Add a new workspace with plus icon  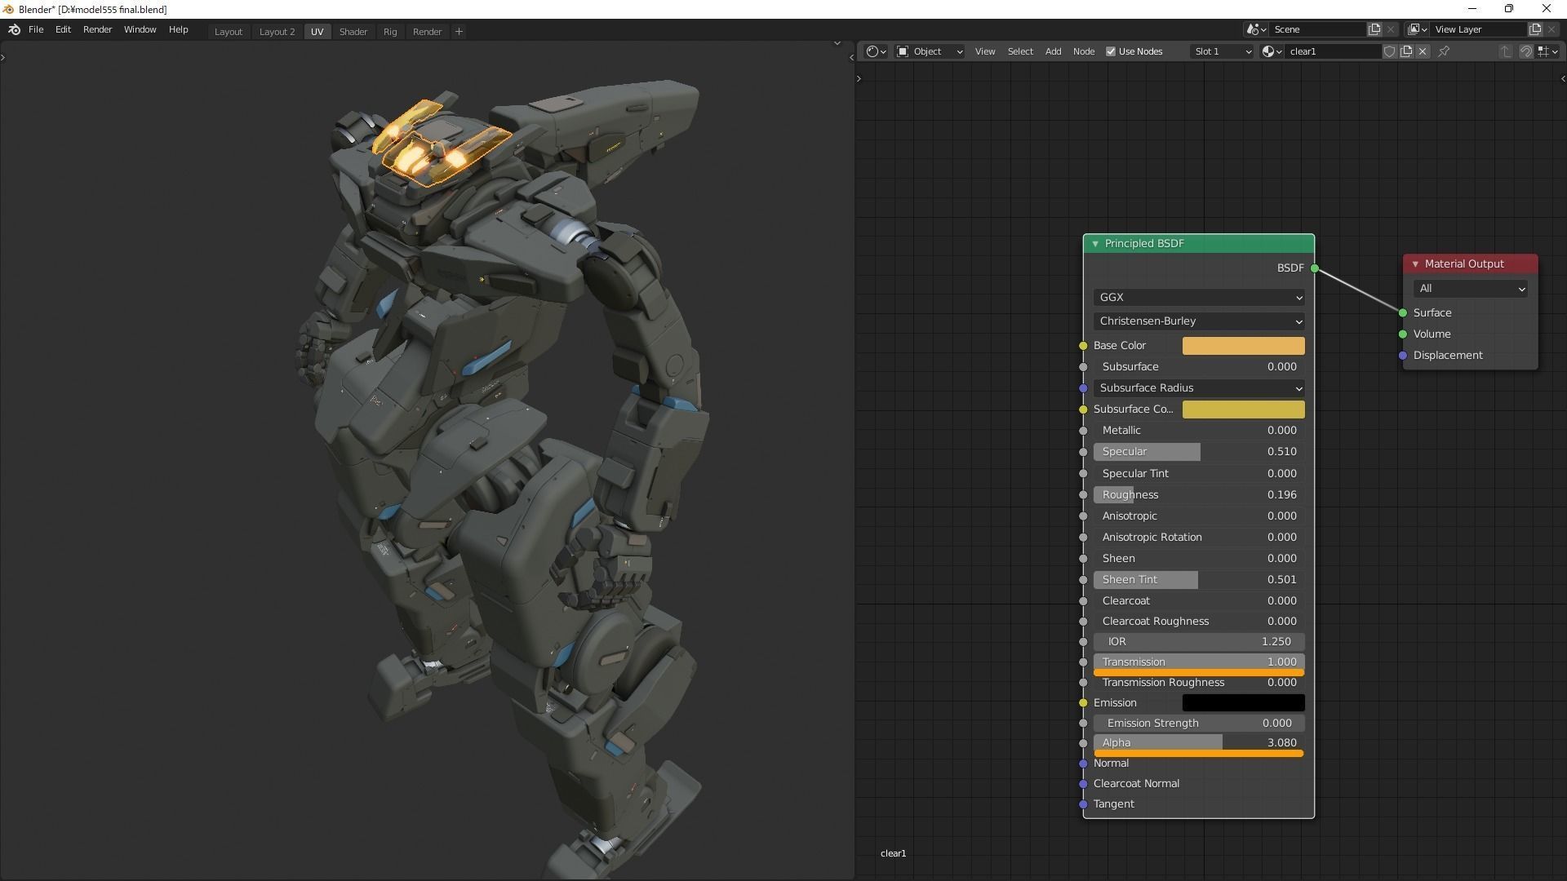point(459,32)
